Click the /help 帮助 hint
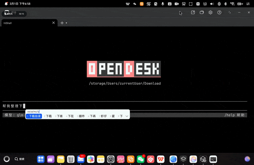254x165 pixels. 234,115
